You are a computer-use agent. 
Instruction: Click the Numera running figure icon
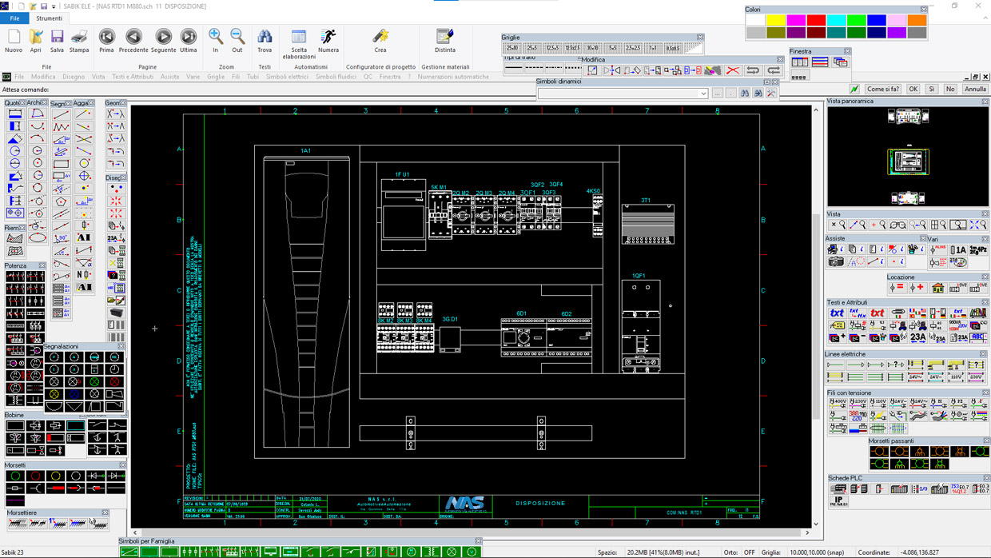pos(328,38)
